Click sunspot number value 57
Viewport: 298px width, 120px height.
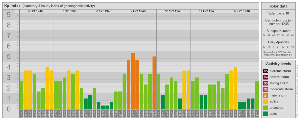point(278,35)
